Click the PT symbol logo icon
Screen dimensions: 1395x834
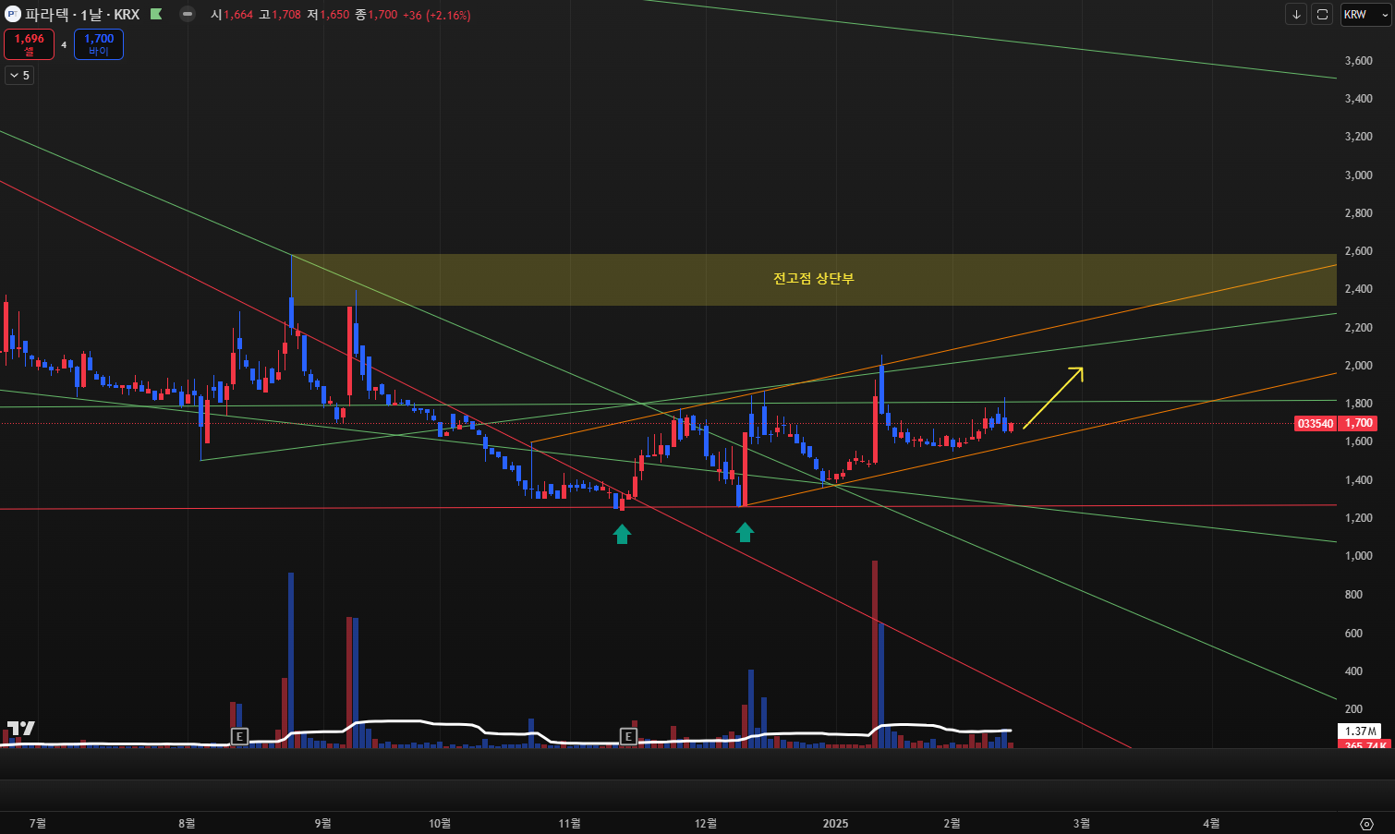(13, 15)
